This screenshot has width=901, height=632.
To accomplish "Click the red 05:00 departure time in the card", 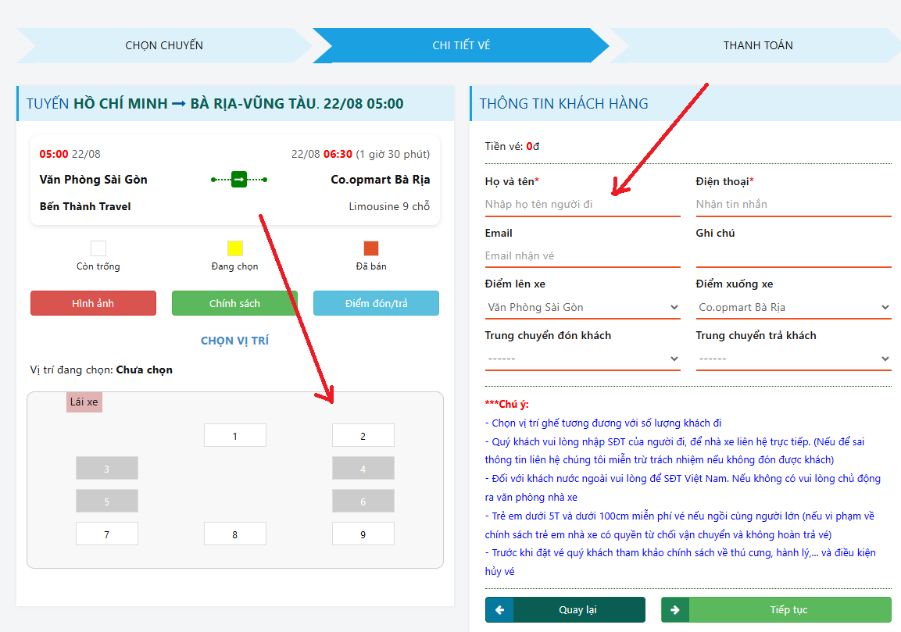I will click(x=53, y=154).
